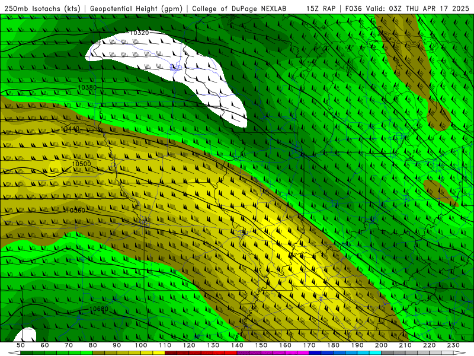
Task: Click the 10560 height contour label
Action: point(76,211)
